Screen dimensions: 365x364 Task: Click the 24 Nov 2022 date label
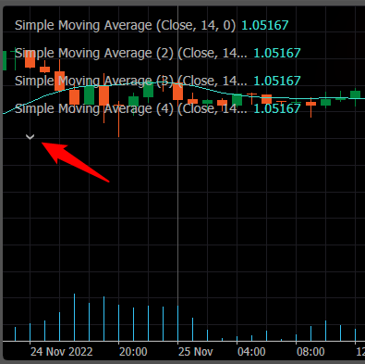click(x=62, y=352)
